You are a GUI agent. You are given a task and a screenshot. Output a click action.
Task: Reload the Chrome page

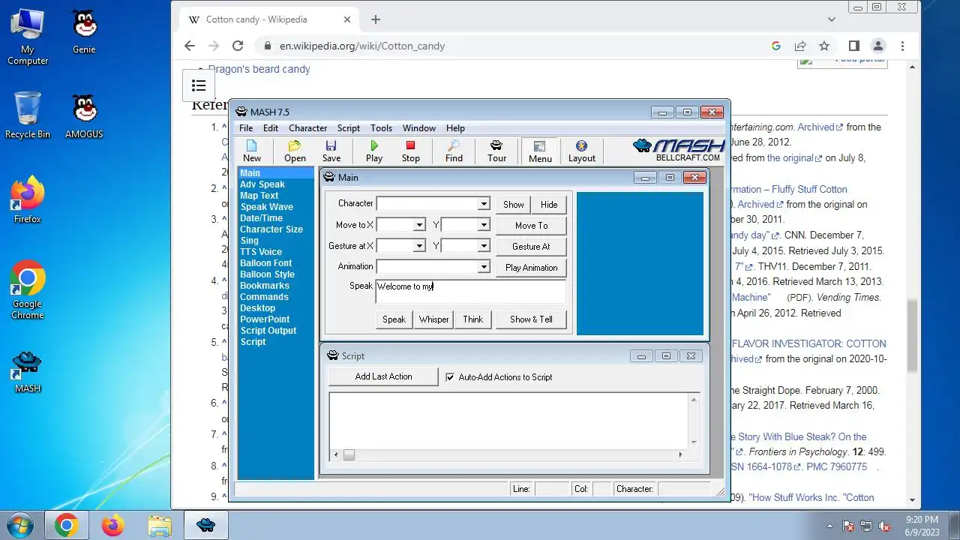tap(238, 46)
